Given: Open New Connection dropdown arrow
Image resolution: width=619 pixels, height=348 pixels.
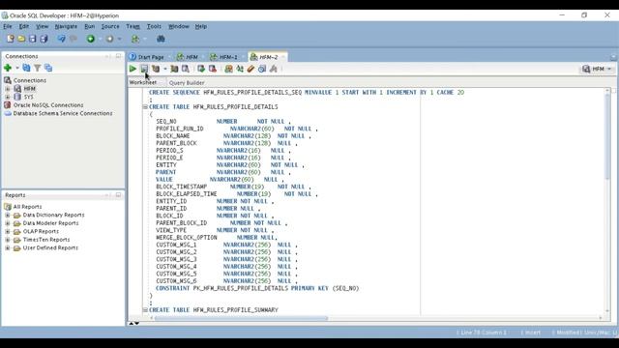Looking at the screenshot, I should pyautogui.click(x=17, y=68).
